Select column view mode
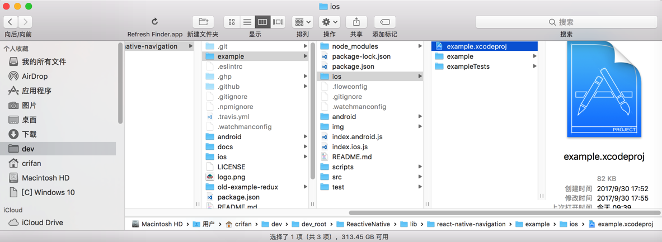 point(262,21)
